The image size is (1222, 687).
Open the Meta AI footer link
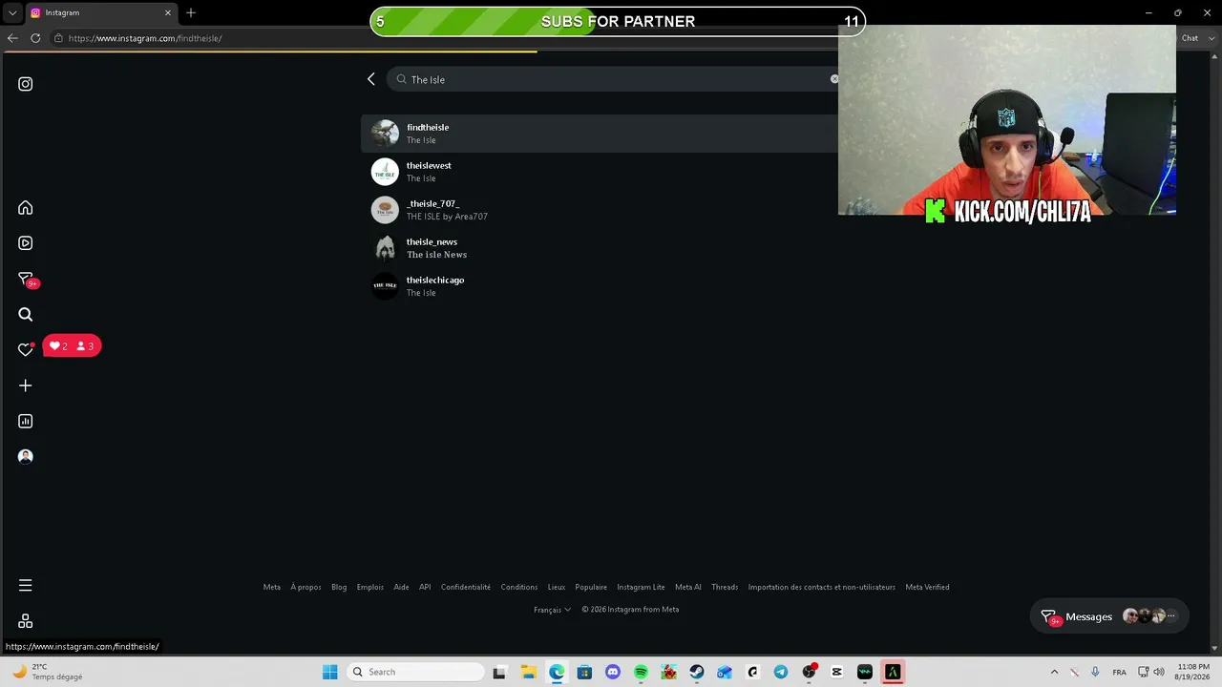point(688,588)
